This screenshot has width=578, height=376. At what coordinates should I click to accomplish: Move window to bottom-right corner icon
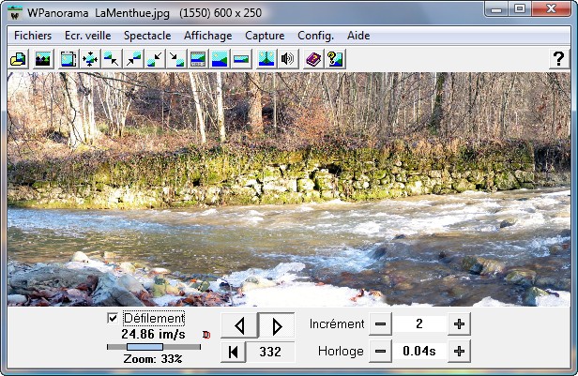click(176, 59)
